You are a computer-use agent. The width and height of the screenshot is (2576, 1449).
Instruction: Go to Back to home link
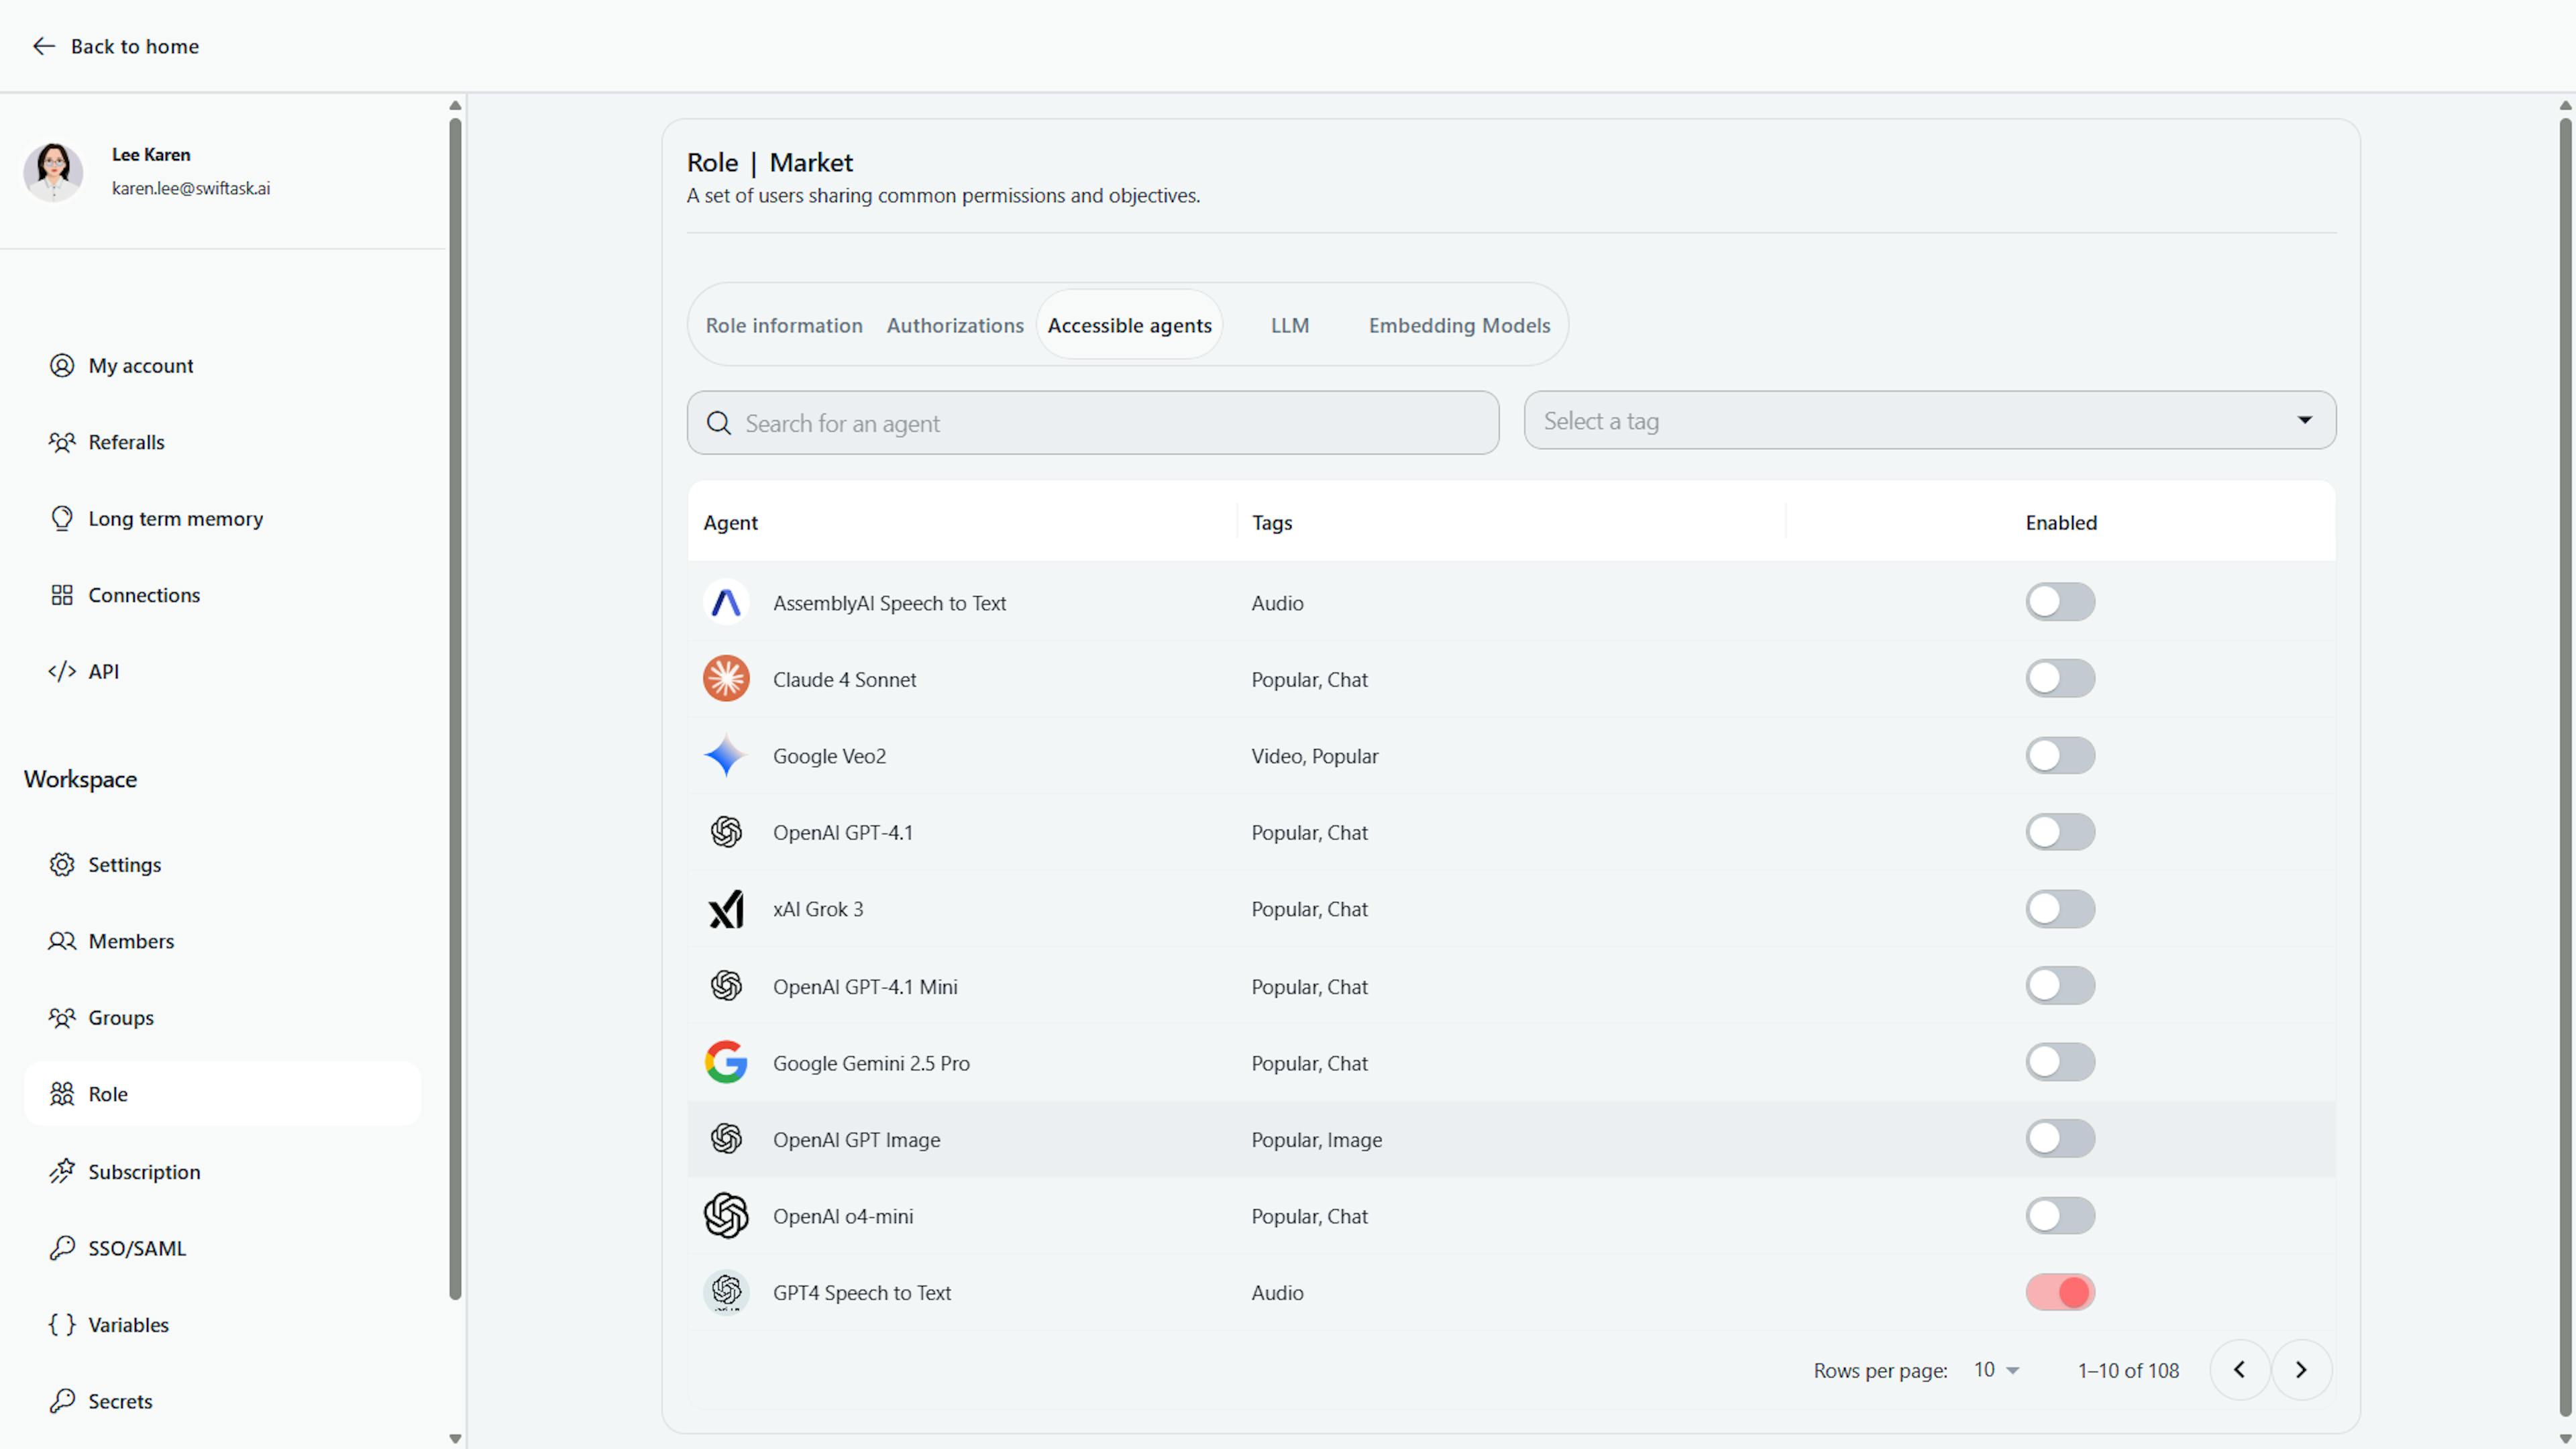click(x=115, y=46)
